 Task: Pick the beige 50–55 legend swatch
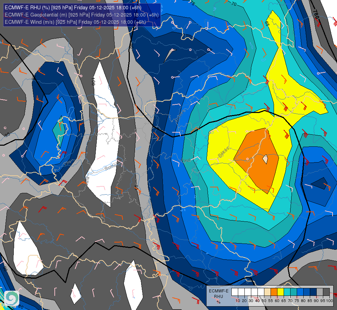click(x=267, y=292)
